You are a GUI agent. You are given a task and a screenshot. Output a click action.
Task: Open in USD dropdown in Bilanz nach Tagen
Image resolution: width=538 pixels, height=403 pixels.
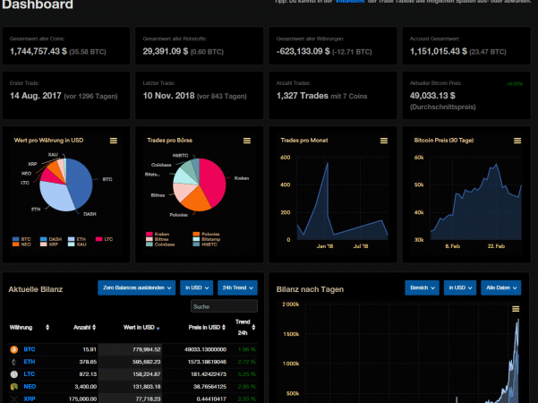click(x=460, y=287)
